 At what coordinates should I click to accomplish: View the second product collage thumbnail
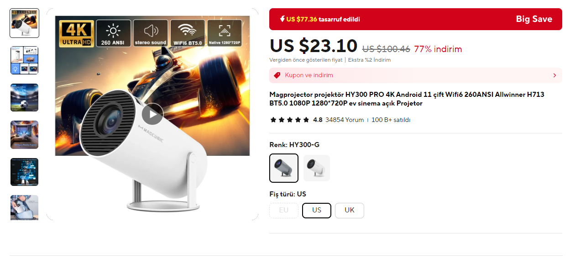click(x=25, y=60)
